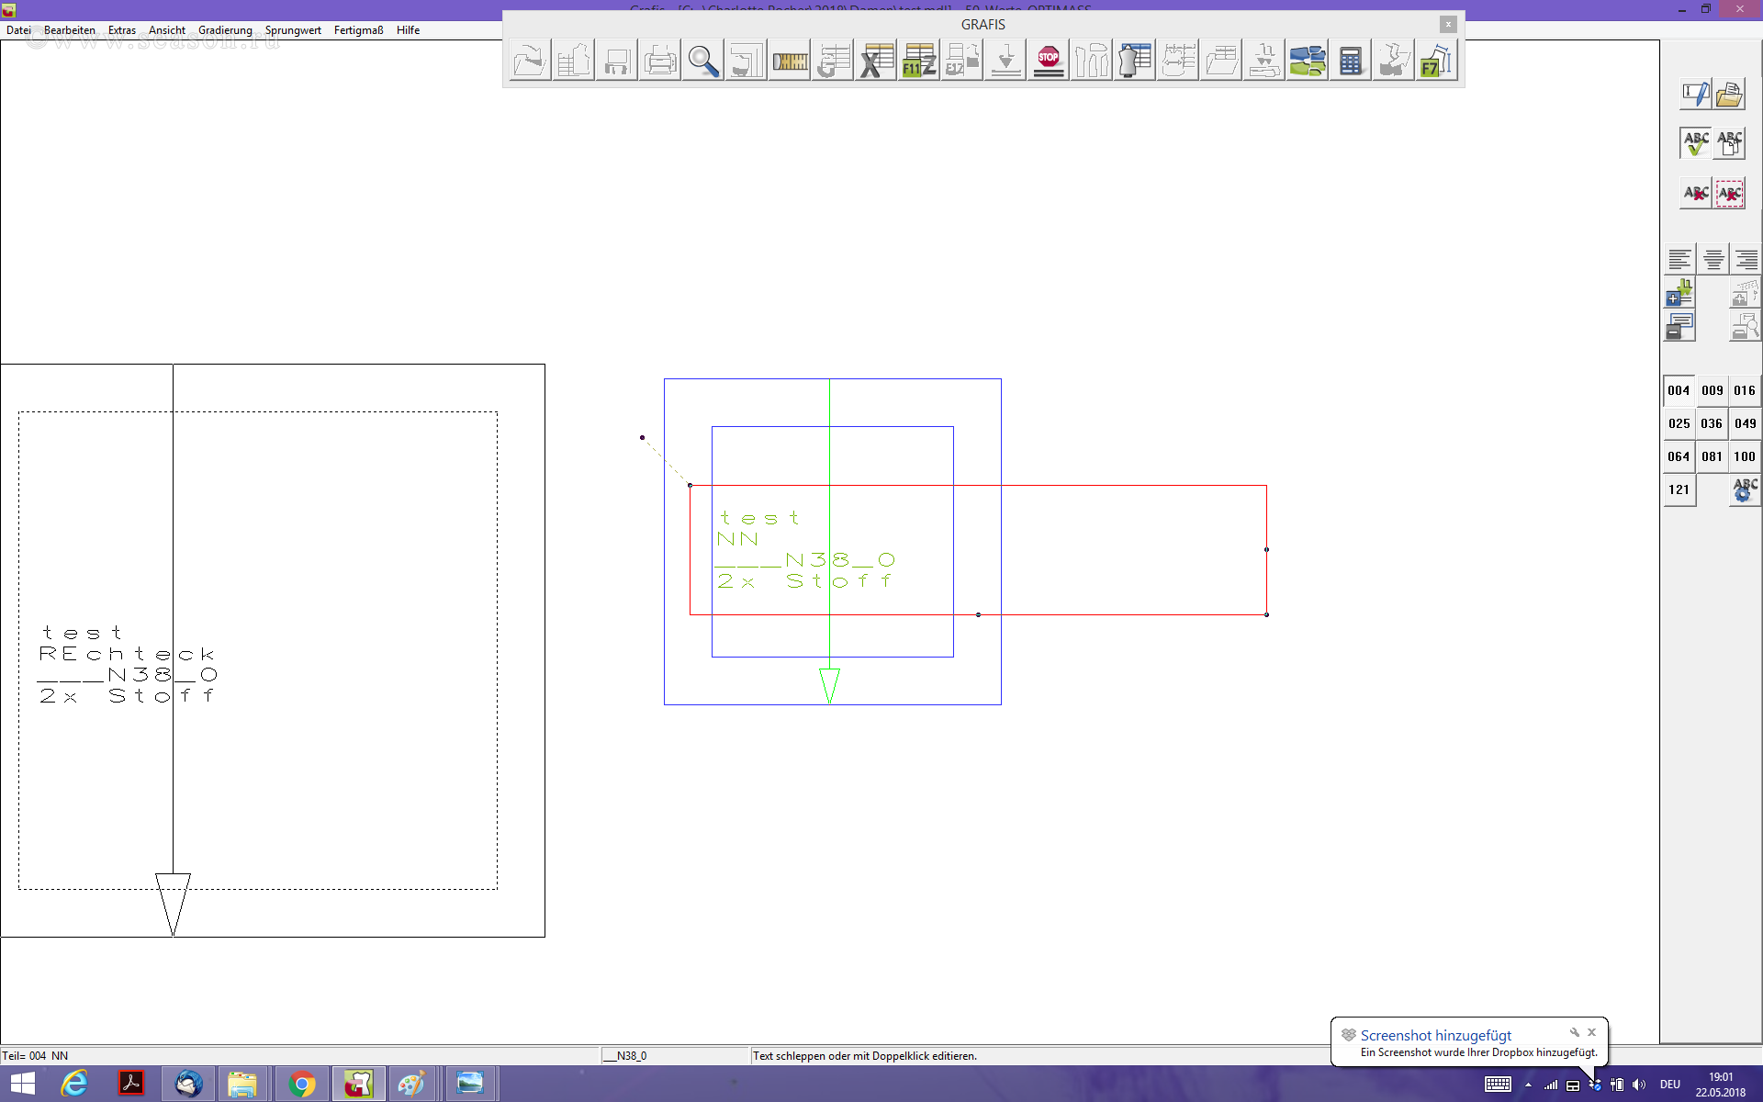The width and height of the screenshot is (1763, 1102).
Task: Click the ABC copy text icon
Action: (x=1730, y=143)
